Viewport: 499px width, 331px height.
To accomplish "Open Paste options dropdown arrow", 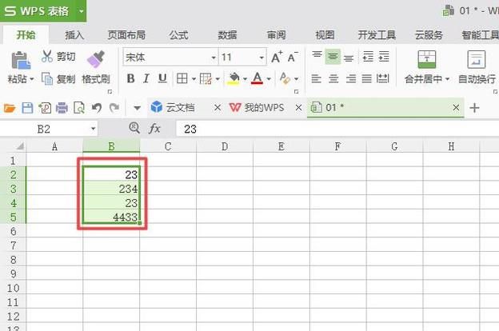I will [x=31, y=79].
